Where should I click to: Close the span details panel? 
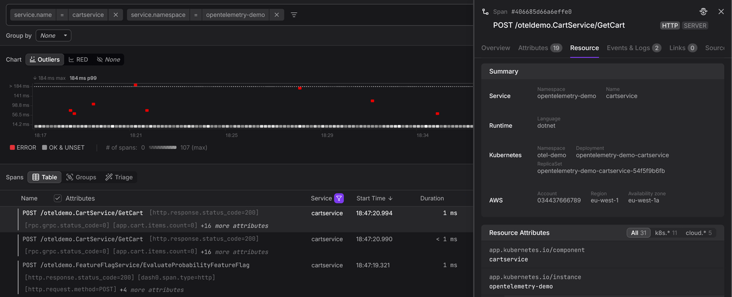(720, 12)
